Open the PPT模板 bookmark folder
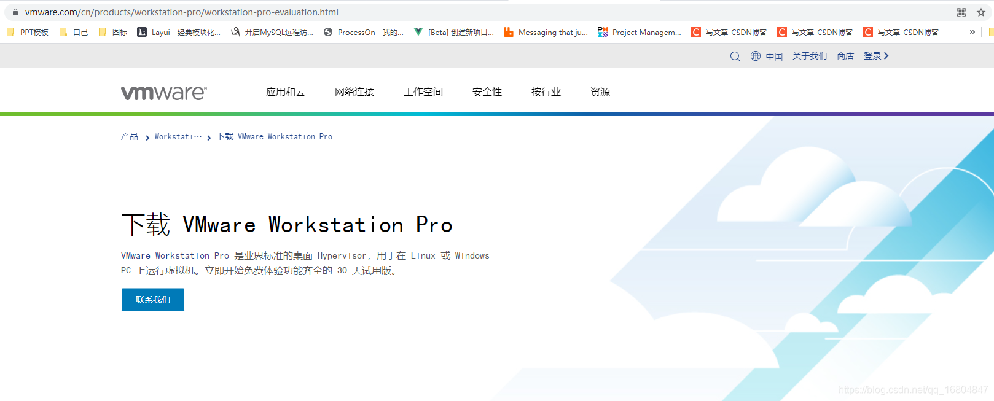 point(28,33)
